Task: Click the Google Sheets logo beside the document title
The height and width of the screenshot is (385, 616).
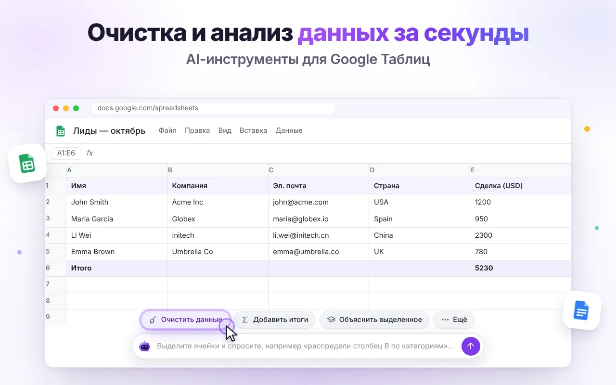Action: click(x=61, y=131)
